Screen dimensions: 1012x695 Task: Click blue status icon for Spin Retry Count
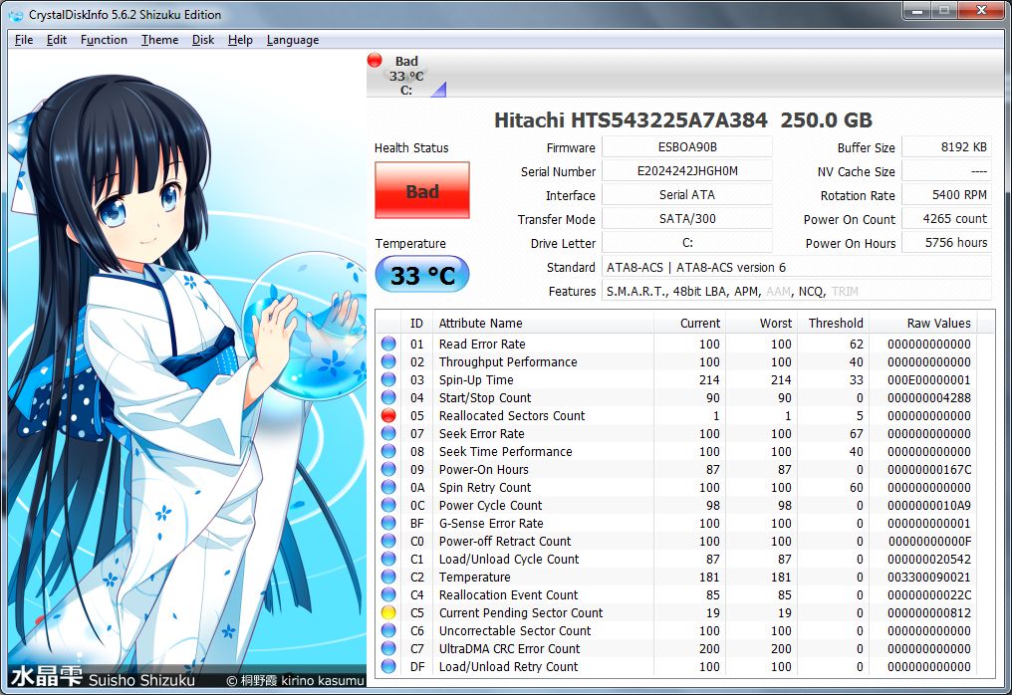click(x=388, y=487)
